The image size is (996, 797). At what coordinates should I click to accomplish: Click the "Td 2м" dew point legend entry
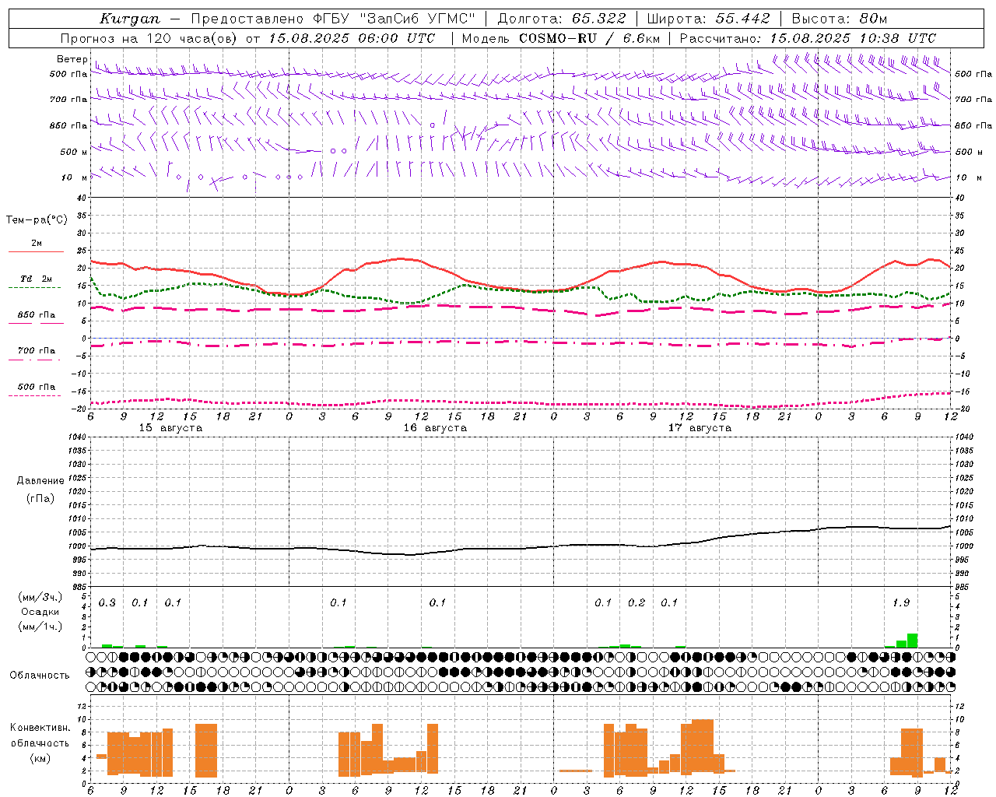coord(36,279)
